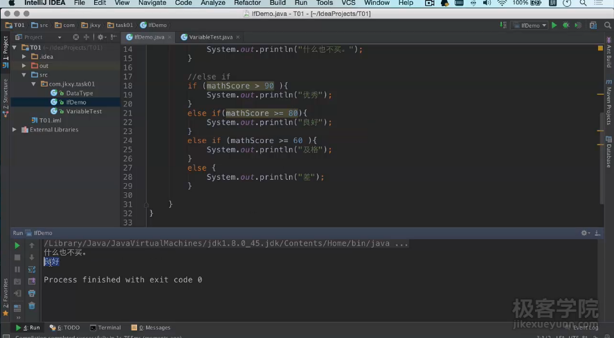
Task: Run IfDemo with the green toolbar play button
Action: pos(554,26)
